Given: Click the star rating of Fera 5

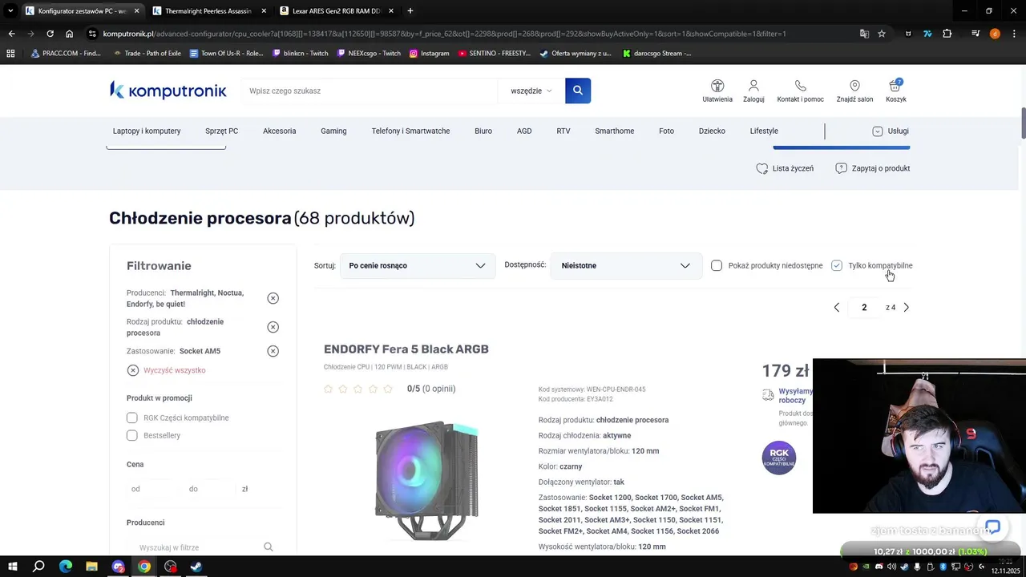Looking at the screenshot, I should (x=358, y=389).
